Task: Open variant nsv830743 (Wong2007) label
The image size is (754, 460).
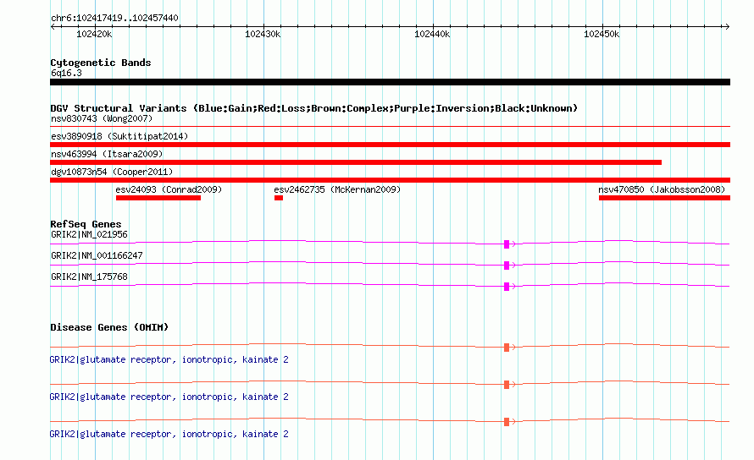Action: pyautogui.click(x=102, y=118)
